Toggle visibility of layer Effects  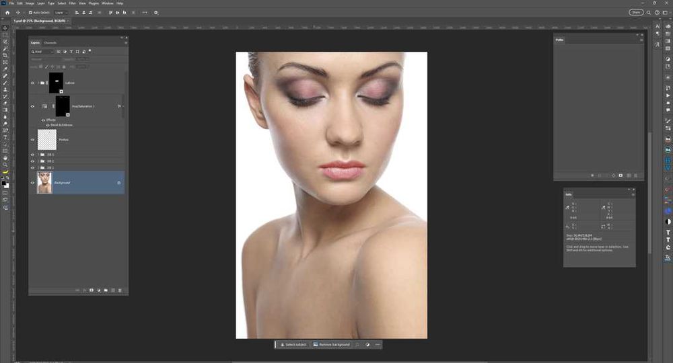[43, 120]
